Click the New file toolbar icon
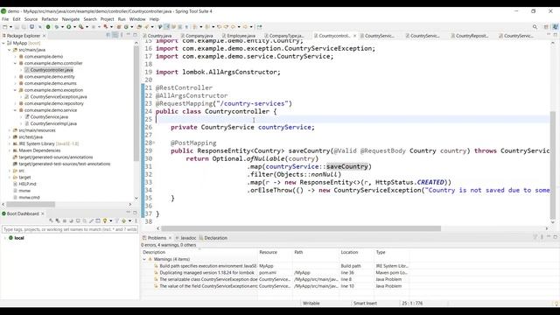This screenshot has height=315, width=560. click(x=5, y=27)
